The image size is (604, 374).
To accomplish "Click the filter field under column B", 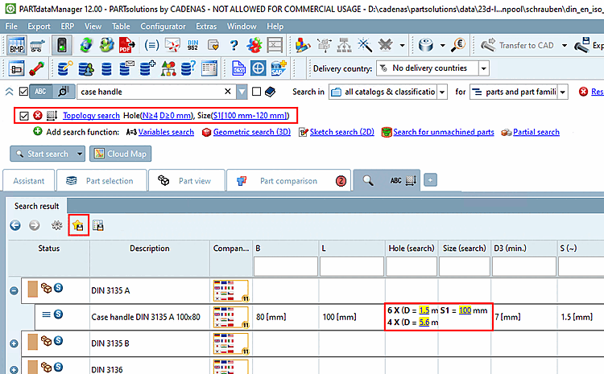I will (286, 267).
